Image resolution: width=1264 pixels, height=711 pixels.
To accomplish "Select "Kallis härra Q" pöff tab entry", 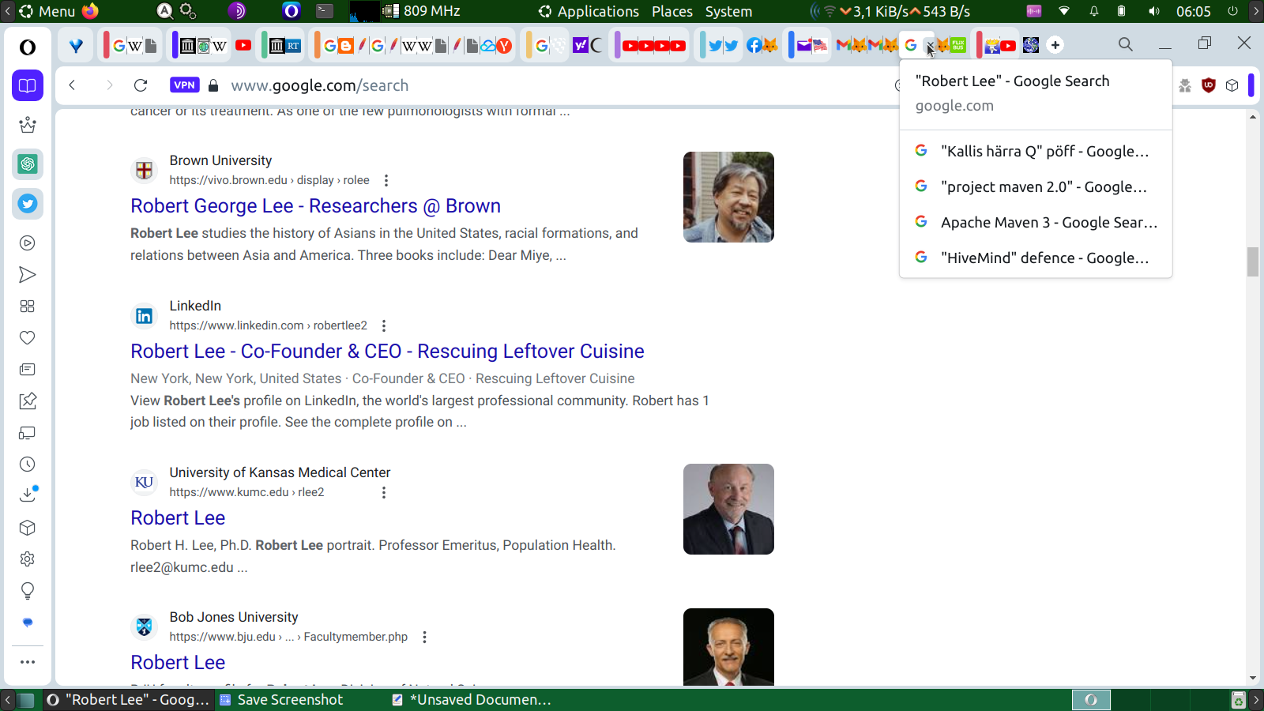I will (x=1036, y=151).
